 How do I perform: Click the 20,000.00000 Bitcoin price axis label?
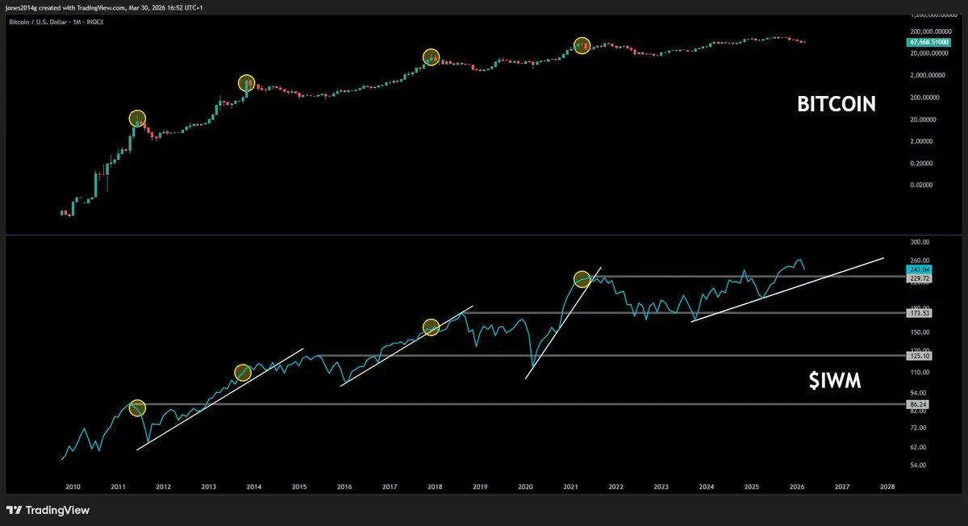(x=928, y=52)
